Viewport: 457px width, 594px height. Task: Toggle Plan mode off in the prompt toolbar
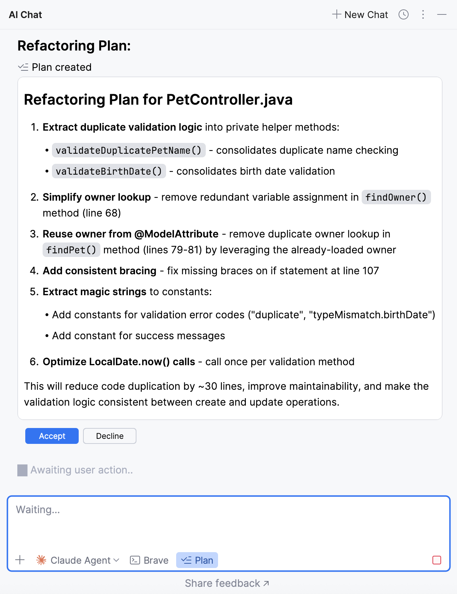coord(197,560)
